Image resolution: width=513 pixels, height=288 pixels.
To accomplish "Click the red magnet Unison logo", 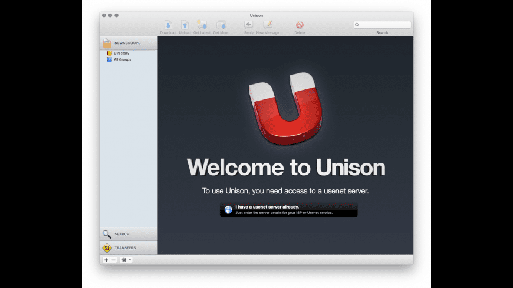I will tap(285, 108).
